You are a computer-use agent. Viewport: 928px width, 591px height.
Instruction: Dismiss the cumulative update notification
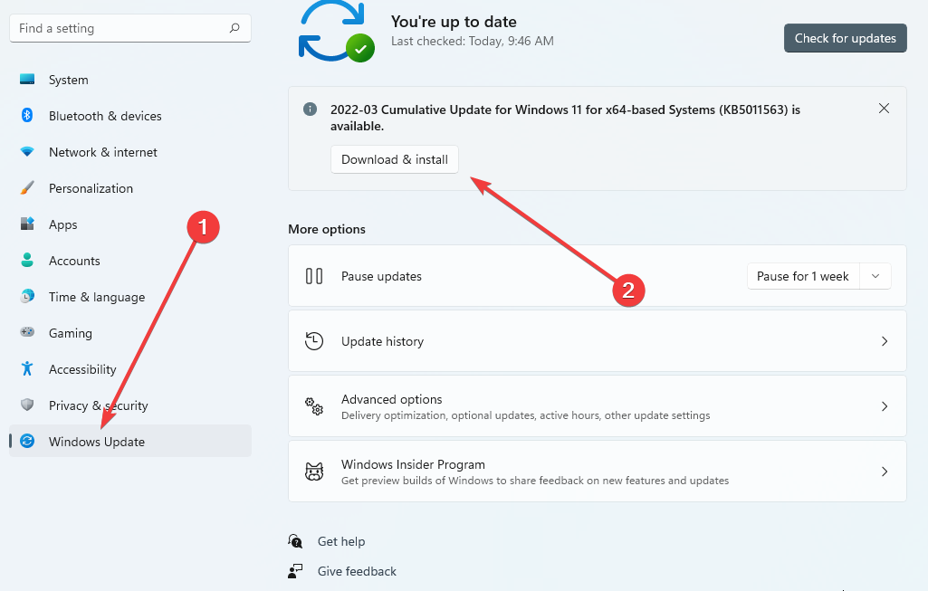click(884, 109)
